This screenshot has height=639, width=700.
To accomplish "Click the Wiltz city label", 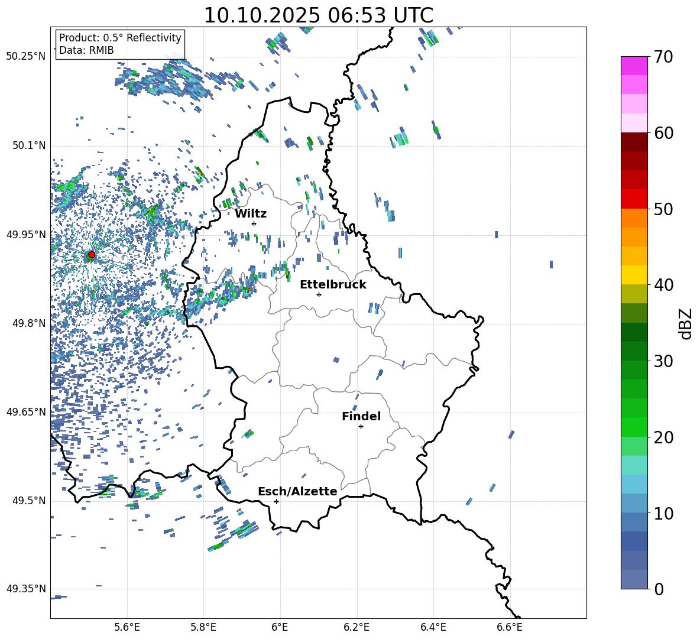I will pos(251,213).
